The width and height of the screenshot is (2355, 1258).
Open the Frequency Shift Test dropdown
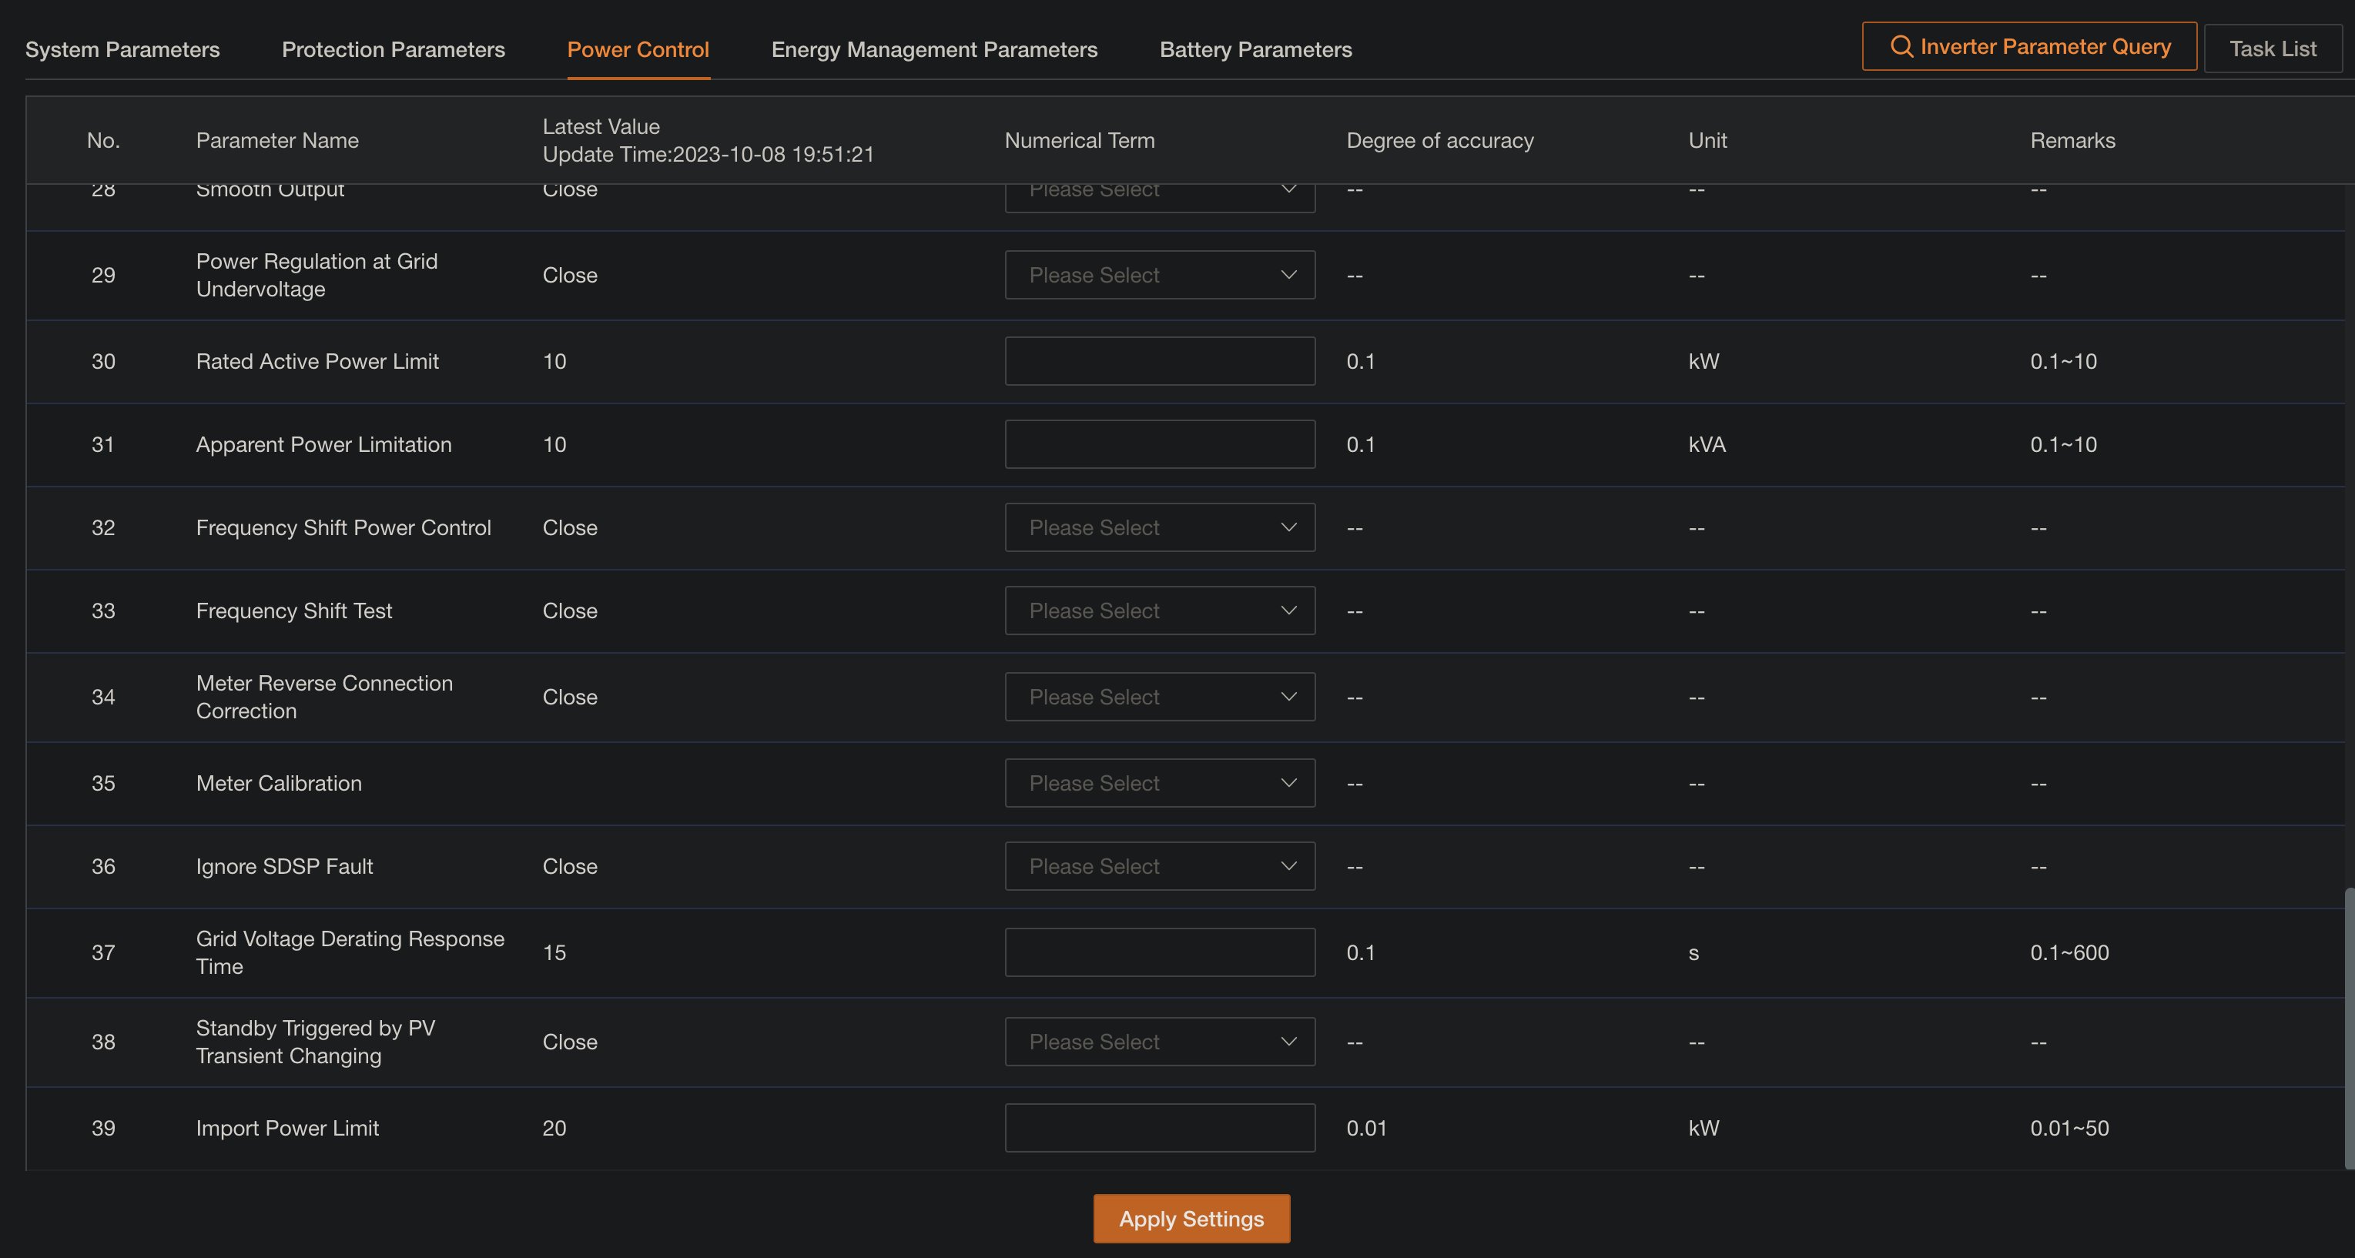tap(1159, 610)
